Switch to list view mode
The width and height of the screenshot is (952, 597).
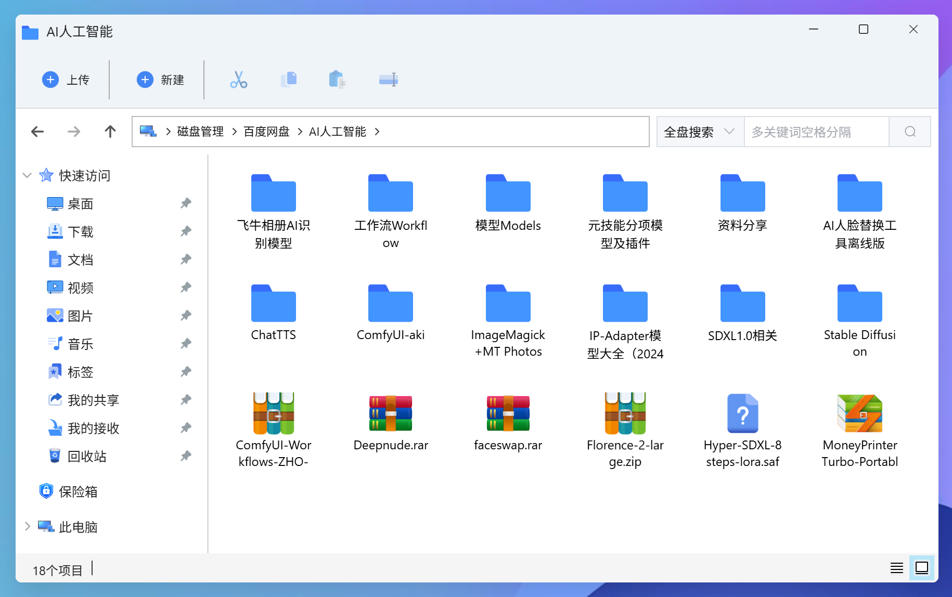(x=896, y=568)
